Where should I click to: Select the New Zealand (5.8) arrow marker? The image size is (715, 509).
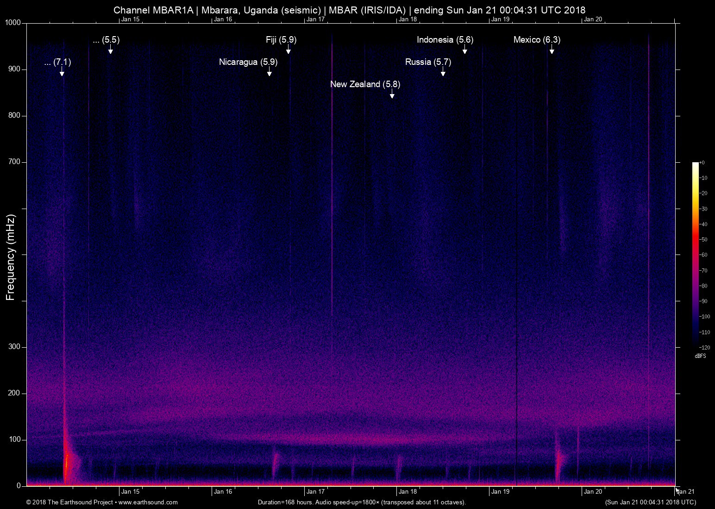pos(392,94)
